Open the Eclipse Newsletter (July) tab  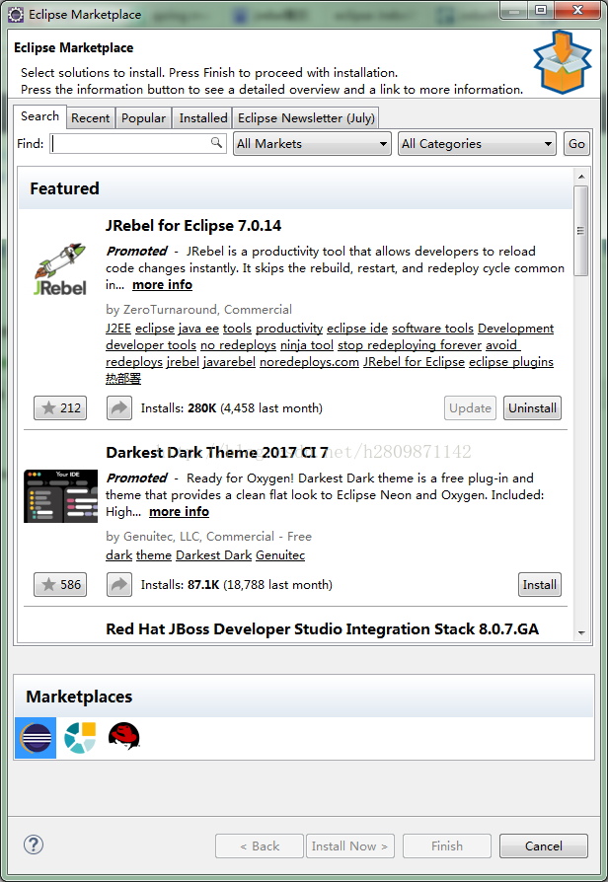click(x=306, y=118)
